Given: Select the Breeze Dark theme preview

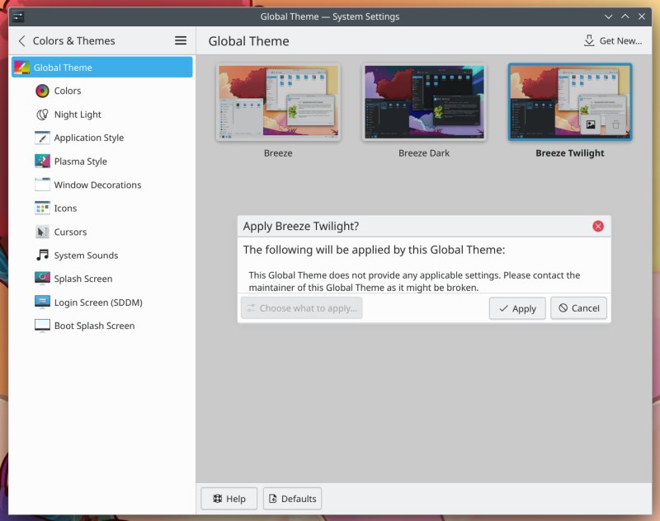Looking at the screenshot, I should click(424, 101).
